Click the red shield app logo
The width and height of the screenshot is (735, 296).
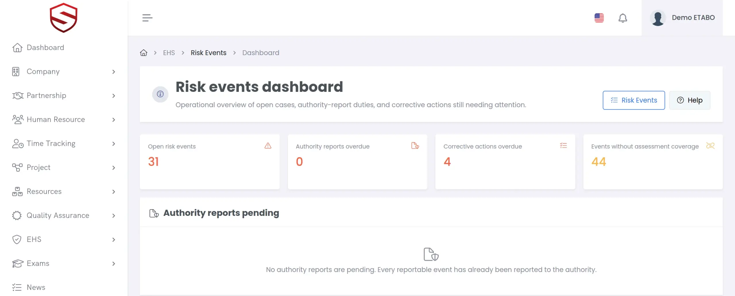(x=63, y=18)
